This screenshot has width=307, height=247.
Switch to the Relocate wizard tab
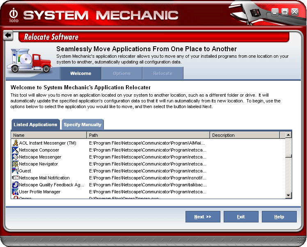point(163,73)
